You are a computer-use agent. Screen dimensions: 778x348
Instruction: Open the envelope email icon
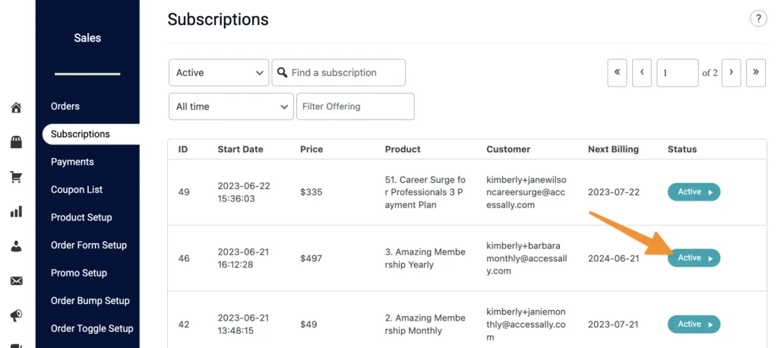[x=16, y=281]
